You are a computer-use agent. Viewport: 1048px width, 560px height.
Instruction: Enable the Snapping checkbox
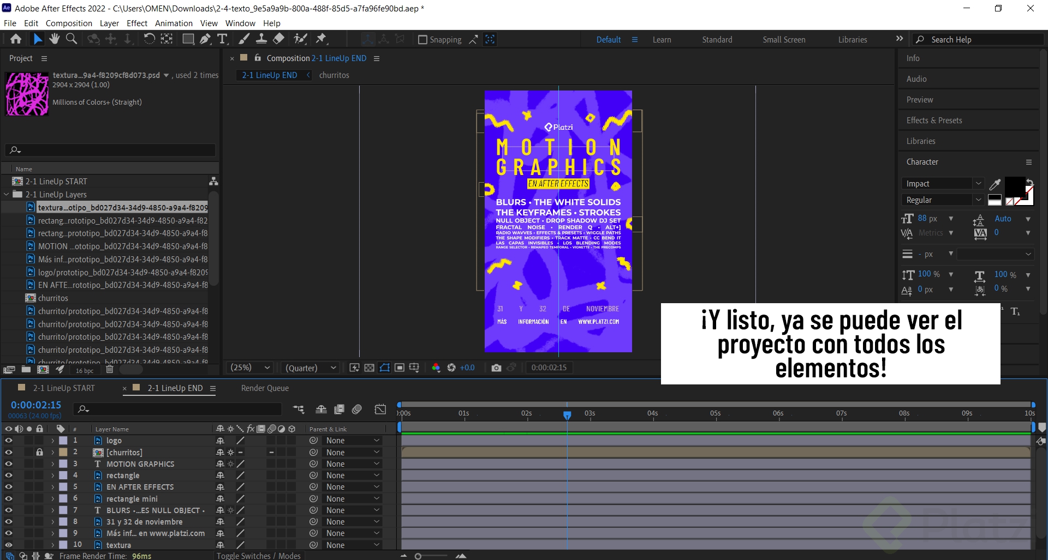tap(423, 39)
